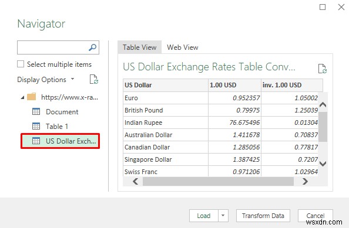Image resolution: width=349 pixels, height=228 pixels.
Task: Click the 1.00 USD column header
Action: 235,85
